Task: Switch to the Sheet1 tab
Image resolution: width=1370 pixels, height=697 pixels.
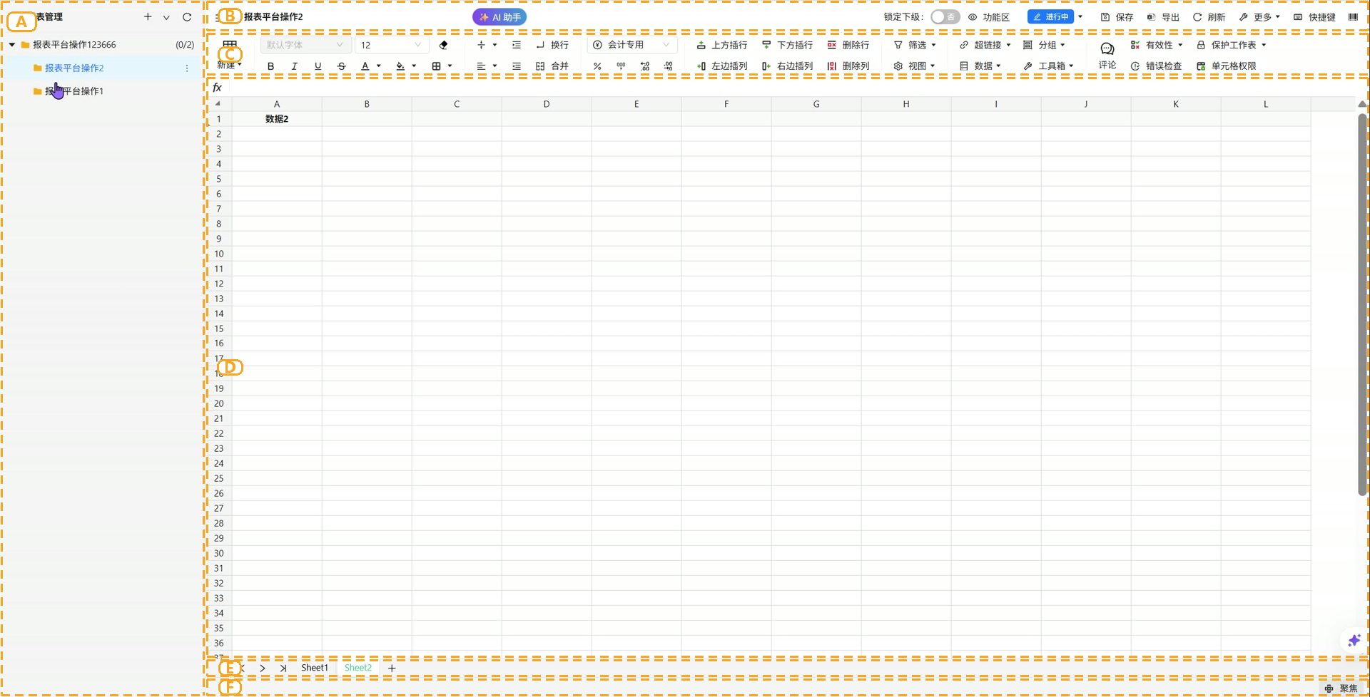Action: click(x=315, y=668)
